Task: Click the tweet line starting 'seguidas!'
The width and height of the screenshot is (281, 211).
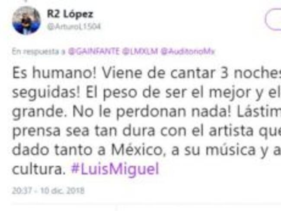Action: click(x=147, y=93)
